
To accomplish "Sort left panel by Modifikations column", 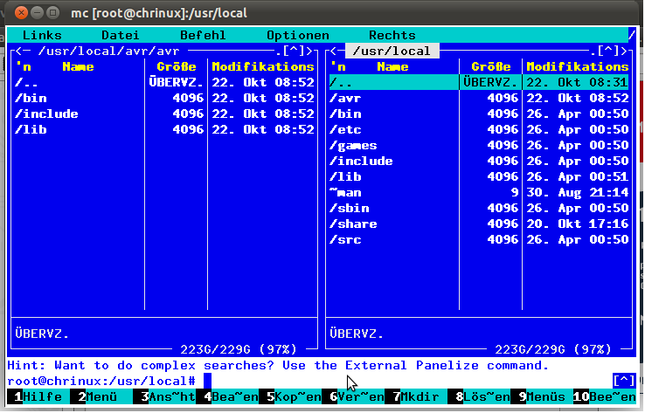I will [263, 66].
